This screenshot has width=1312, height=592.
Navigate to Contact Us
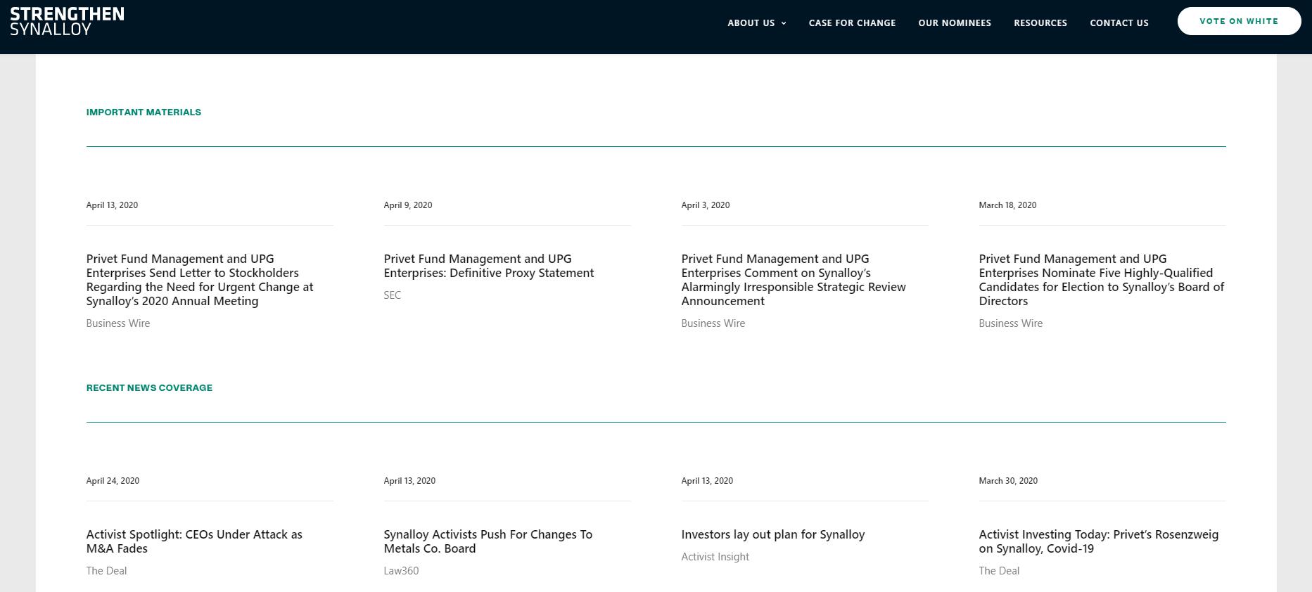1119,23
